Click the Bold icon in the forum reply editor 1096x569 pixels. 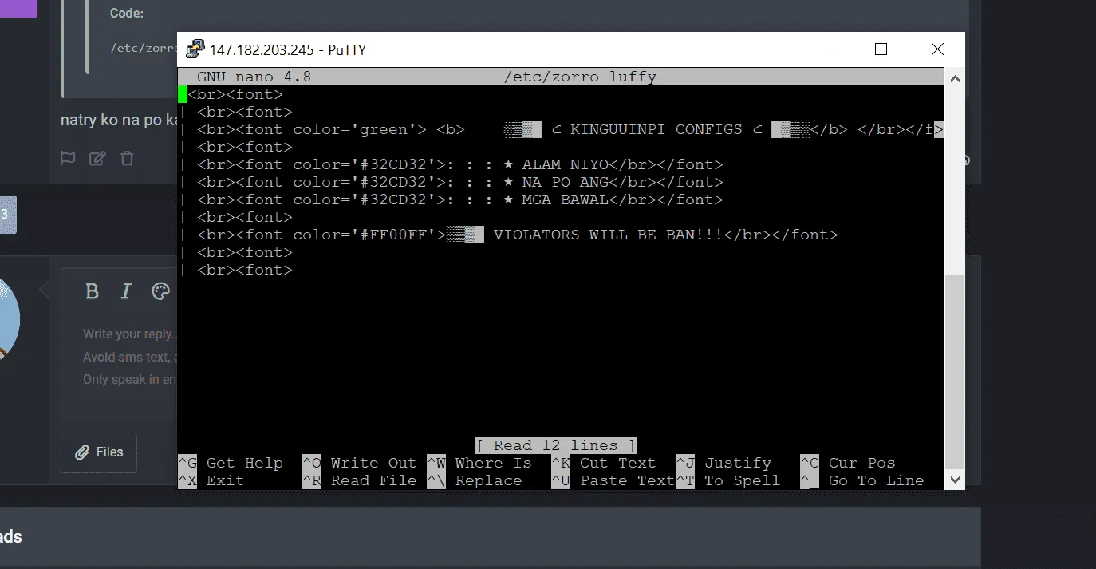point(92,291)
